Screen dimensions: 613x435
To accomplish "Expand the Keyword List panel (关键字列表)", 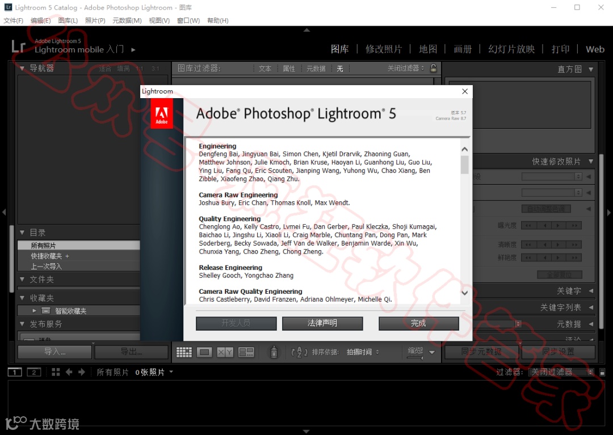I will tap(591, 307).
